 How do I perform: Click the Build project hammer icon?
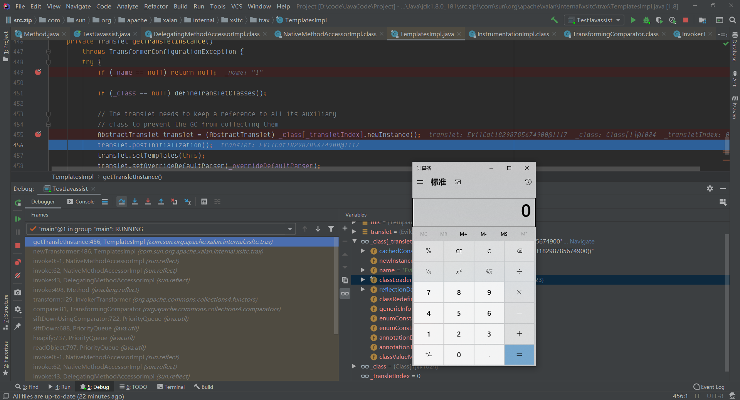click(x=554, y=20)
